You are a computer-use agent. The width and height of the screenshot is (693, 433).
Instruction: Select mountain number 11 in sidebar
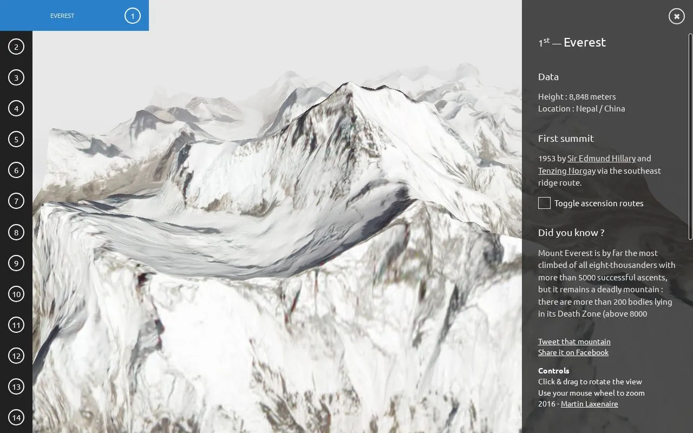click(x=16, y=325)
